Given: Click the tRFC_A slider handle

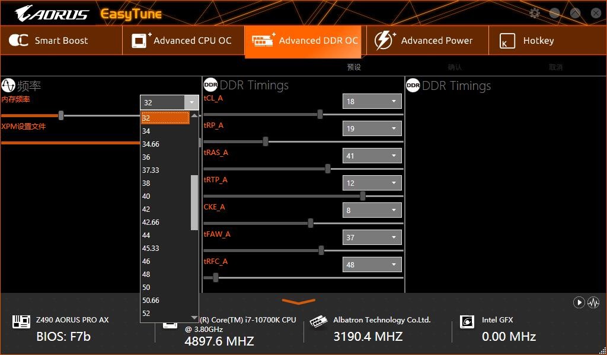Looking at the screenshot, I should pos(216,277).
